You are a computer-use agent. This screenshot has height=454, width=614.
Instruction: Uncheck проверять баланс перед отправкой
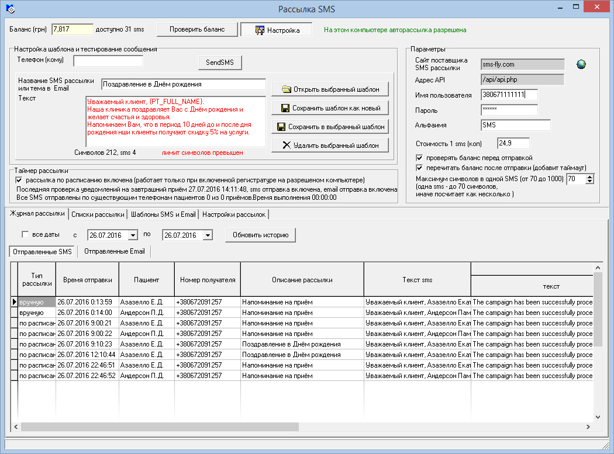pos(419,158)
